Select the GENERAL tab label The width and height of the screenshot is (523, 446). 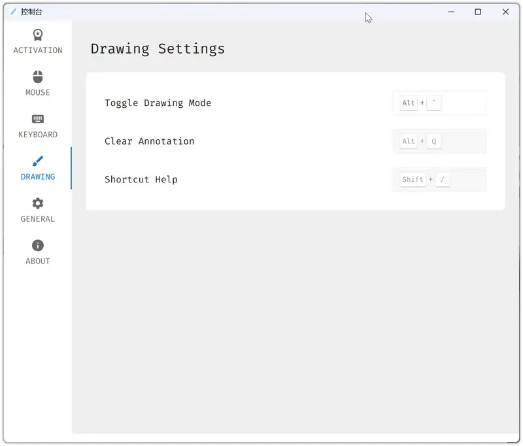coord(38,219)
